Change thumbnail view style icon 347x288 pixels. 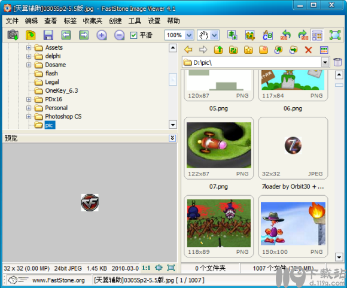point(324,50)
